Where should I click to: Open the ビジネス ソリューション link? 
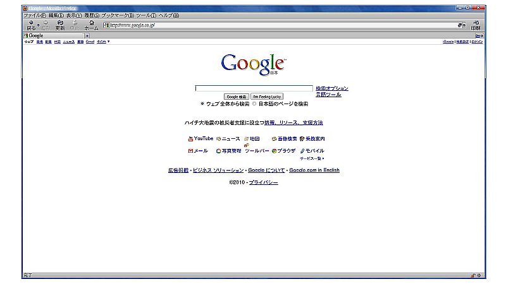[218, 170]
